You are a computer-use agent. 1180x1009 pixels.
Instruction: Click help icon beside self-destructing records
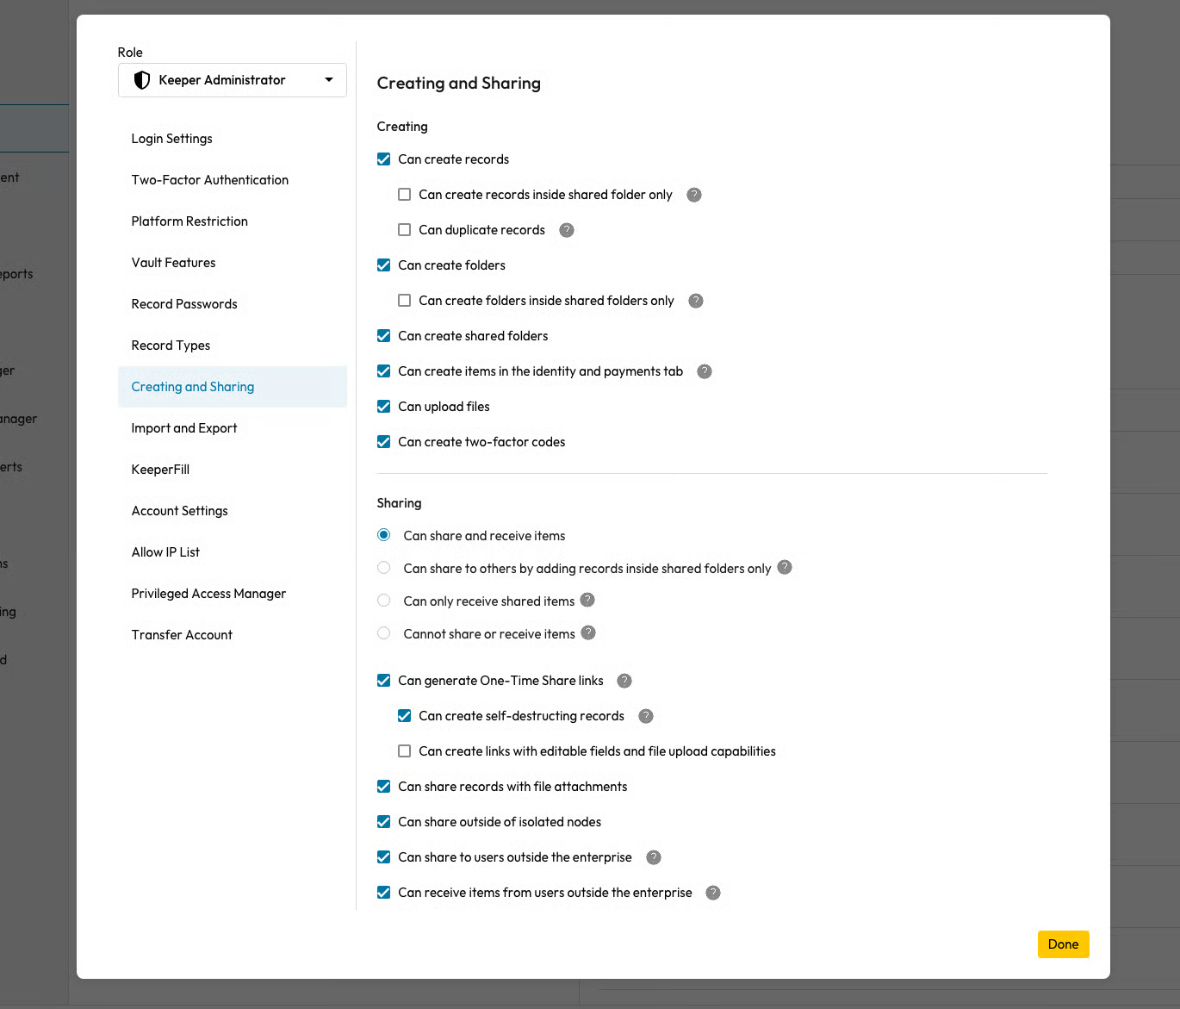(646, 716)
